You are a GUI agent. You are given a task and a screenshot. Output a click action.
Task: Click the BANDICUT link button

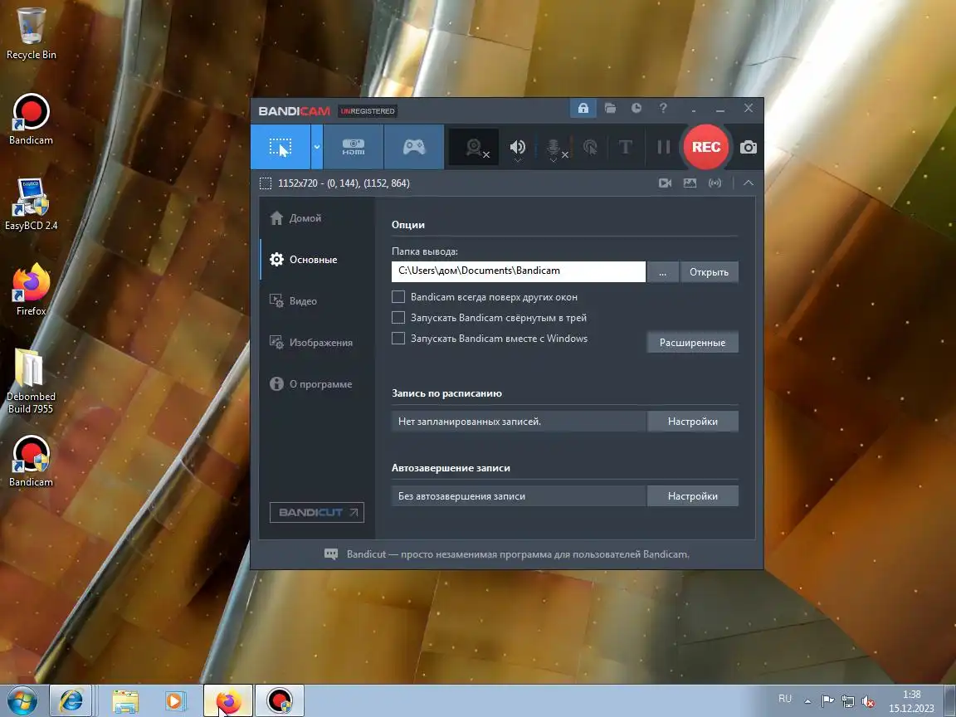(317, 512)
